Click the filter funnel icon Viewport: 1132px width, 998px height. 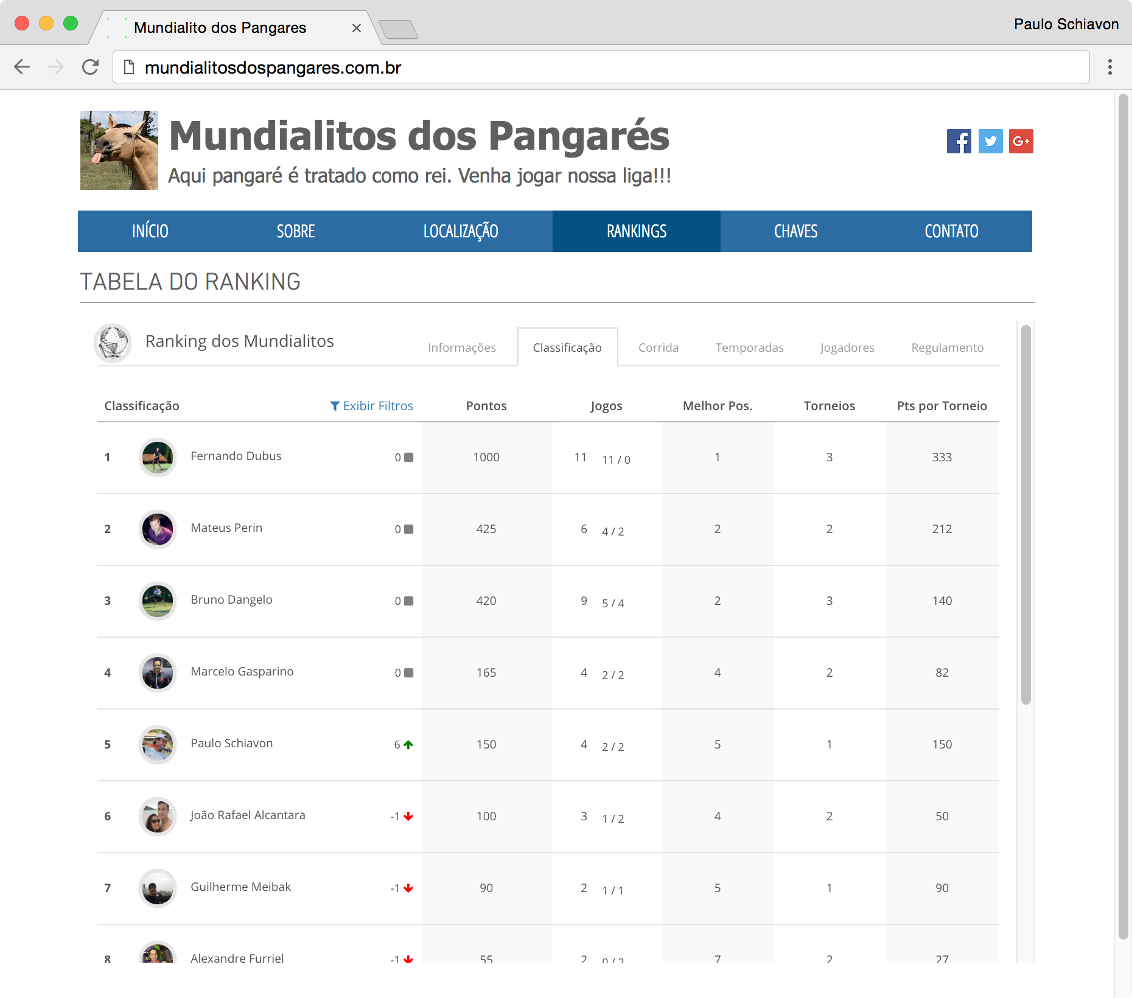pyautogui.click(x=335, y=406)
